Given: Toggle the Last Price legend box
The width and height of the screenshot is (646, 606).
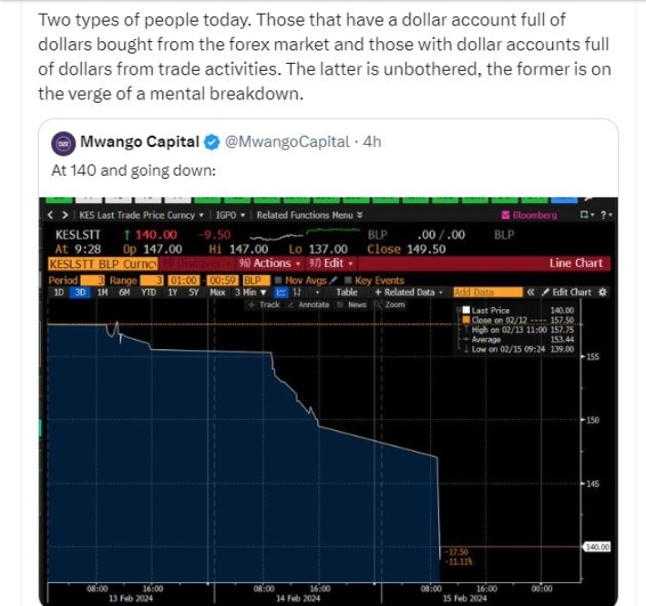Looking at the screenshot, I should 466,311.
